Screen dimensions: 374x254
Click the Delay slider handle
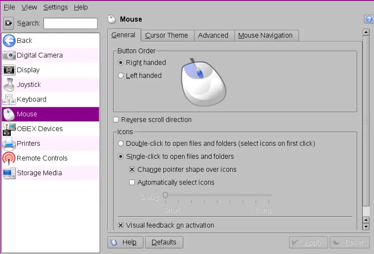click(x=165, y=196)
